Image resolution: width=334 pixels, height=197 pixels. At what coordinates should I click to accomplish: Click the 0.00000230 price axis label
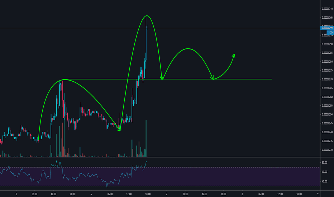[327, 150]
